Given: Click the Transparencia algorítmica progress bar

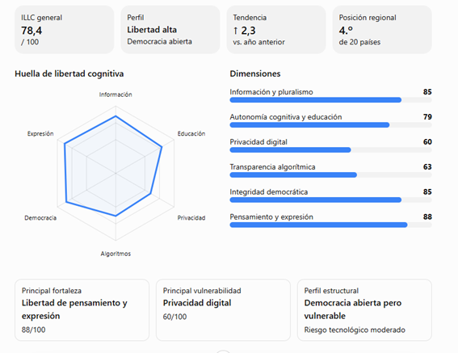Looking at the screenshot, I should (330, 175).
